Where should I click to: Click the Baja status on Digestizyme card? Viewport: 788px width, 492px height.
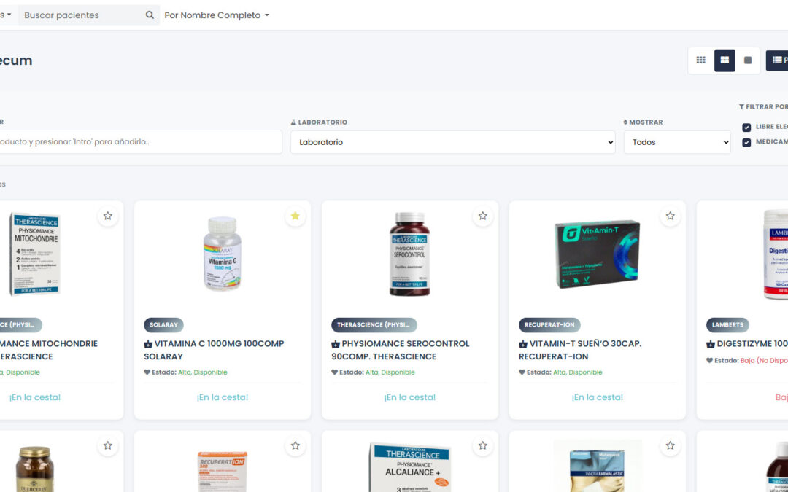(x=764, y=361)
